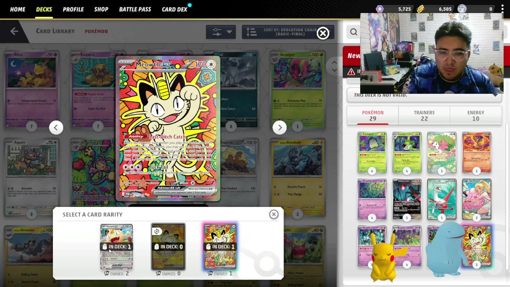Click the purple crystals currency icon

tap(380, 9)
